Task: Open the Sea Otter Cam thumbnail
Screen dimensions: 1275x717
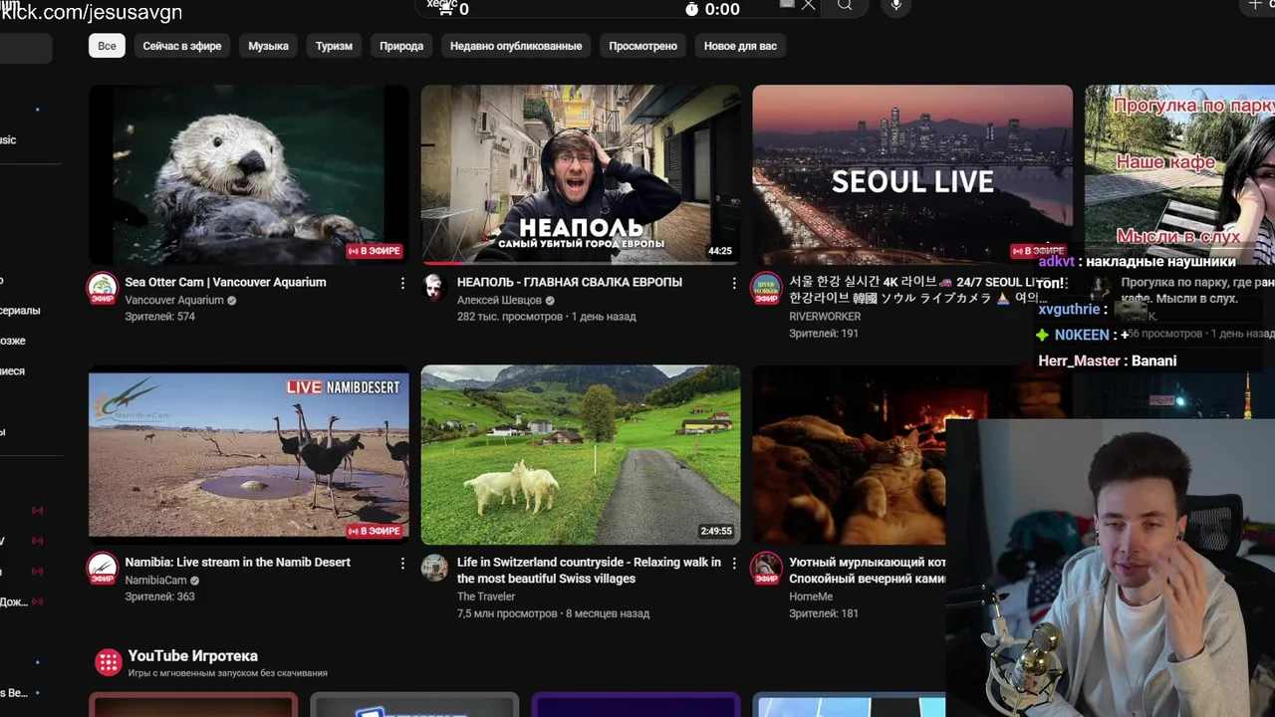Action: [248, 174]
